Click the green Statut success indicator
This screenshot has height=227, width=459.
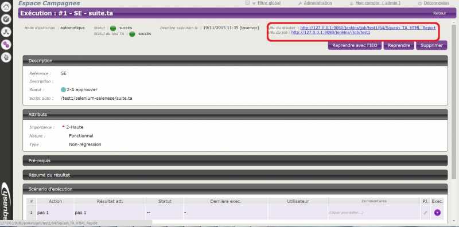(113, 28)
